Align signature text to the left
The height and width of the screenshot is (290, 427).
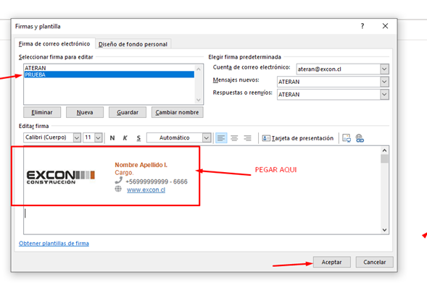tap(221, 138)
